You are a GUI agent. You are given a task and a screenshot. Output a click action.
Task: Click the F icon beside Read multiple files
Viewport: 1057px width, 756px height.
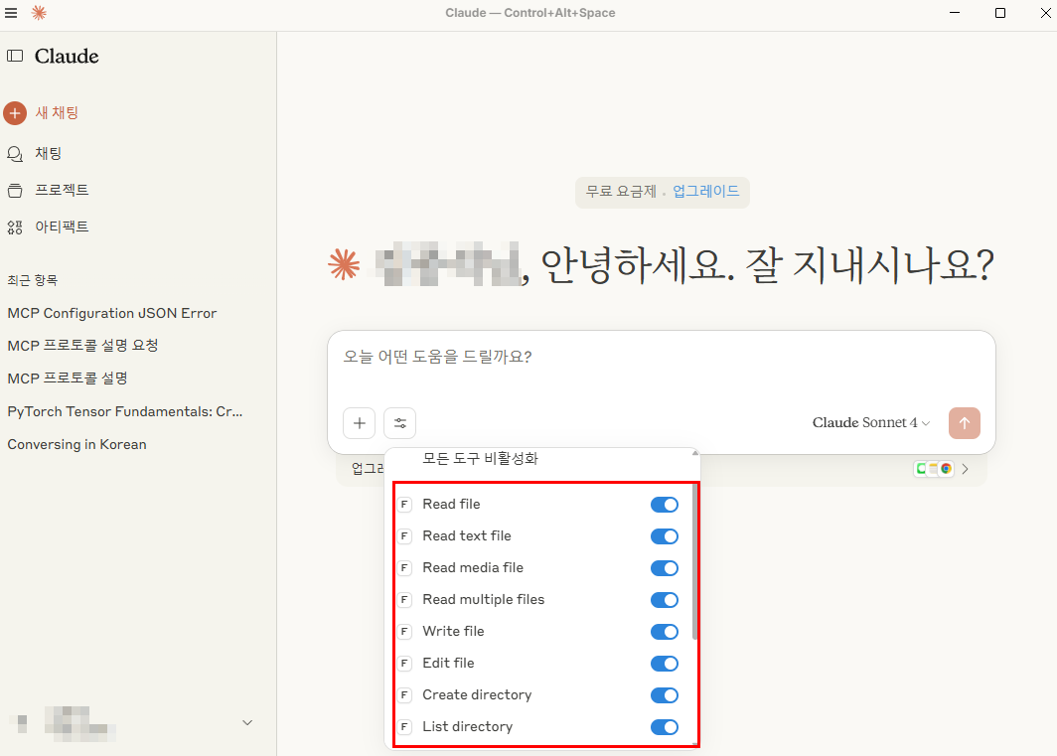(x=404, y=600)
